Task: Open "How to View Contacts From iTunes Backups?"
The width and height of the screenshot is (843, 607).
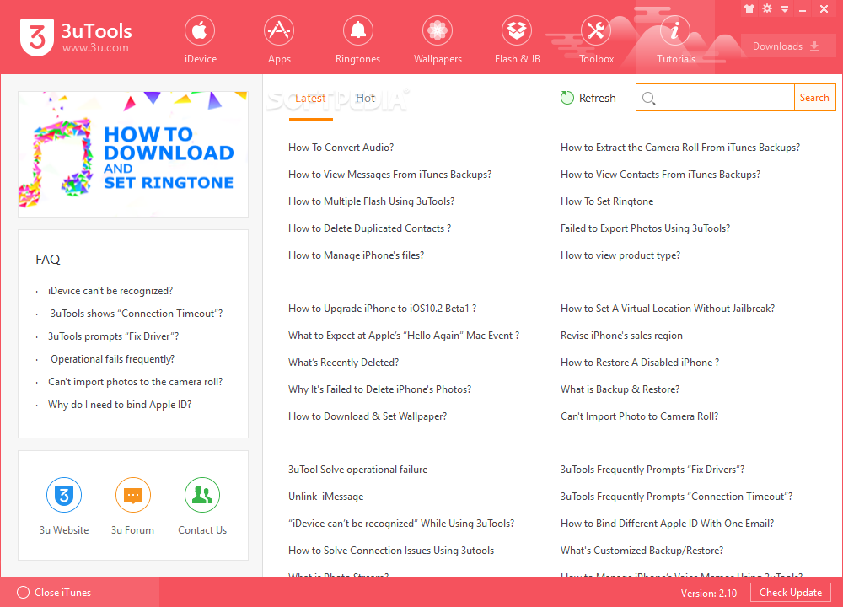Action: (x=660, y=175)
